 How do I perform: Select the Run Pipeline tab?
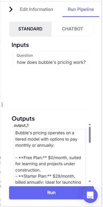tap(81, 9)
